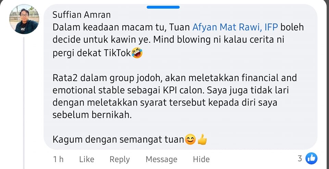Open tagged profile Afyan Mat Rawi, IFP
The width and height of the screenshot is (329, 169).
(235, 27)
